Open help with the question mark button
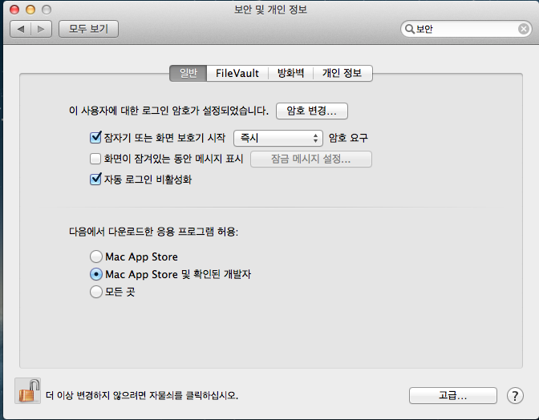The height and width of the screenshot is (420, 539). [x=515, y=396]
